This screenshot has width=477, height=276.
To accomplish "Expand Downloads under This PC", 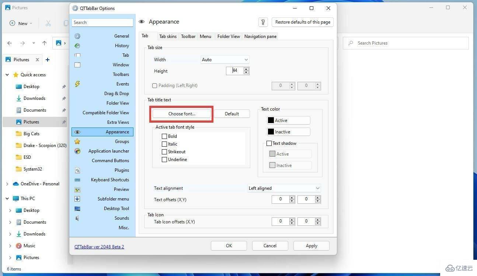I will click(x=10, y=234).
